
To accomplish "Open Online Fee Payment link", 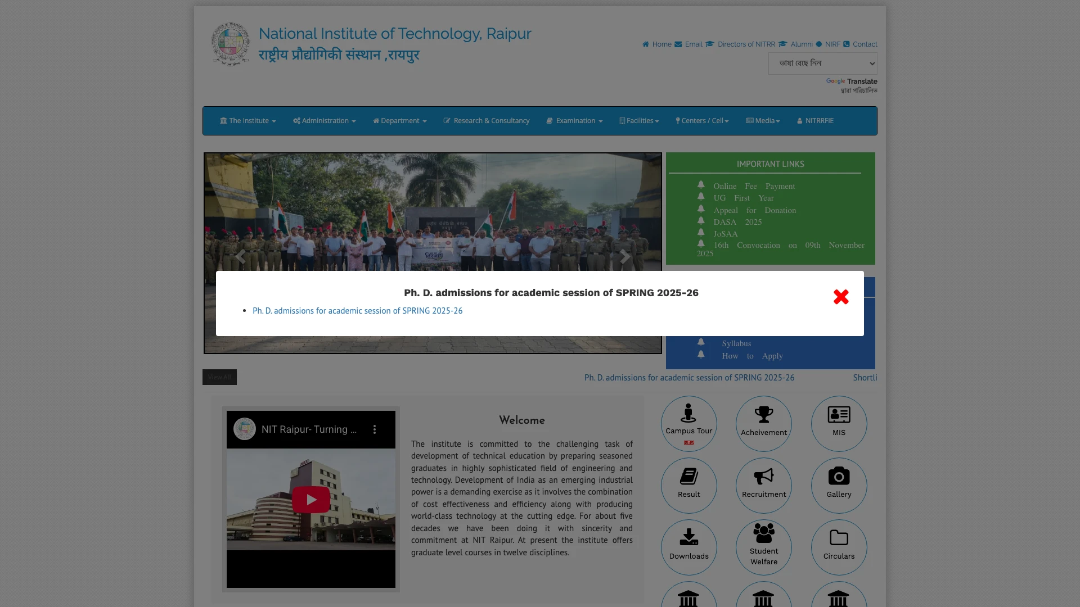I will (x=754, y=186).
